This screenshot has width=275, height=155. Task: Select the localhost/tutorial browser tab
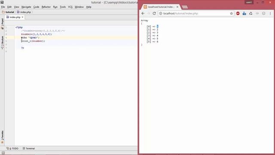coord(161,7)
